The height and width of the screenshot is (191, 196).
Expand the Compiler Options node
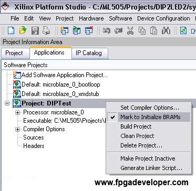(17, 130)
